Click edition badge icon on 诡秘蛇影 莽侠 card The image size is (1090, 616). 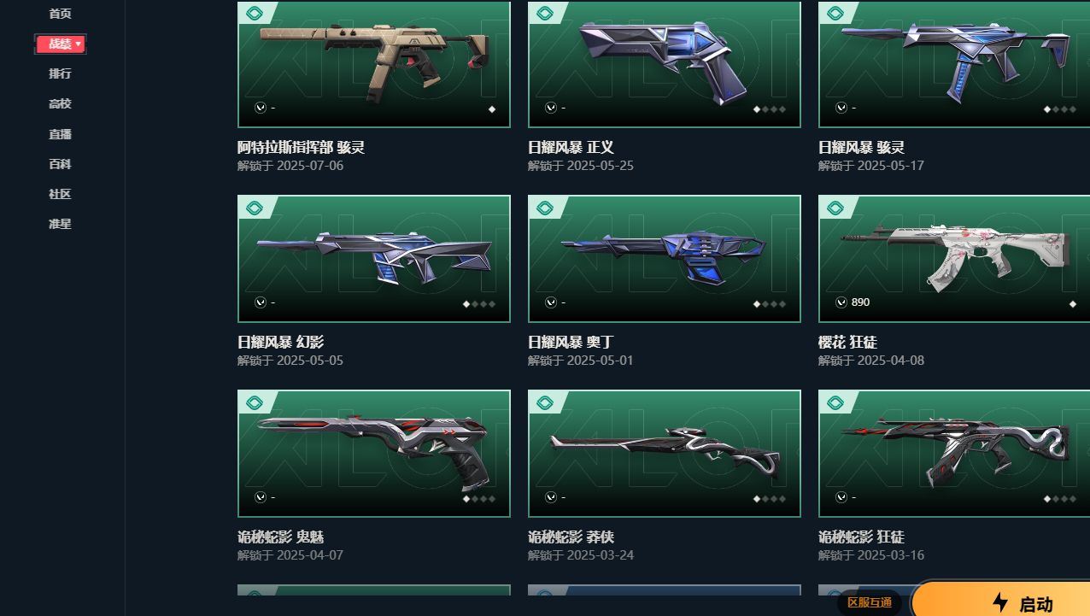click(545, 402)
